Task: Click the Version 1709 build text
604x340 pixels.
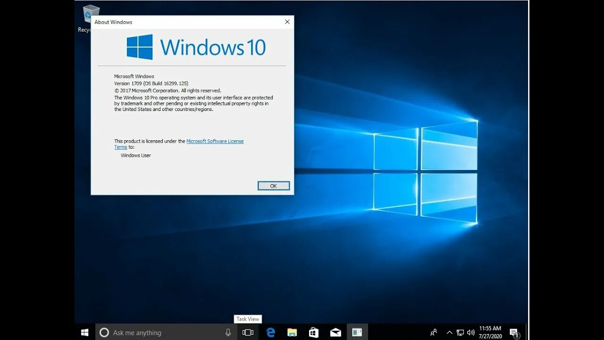Action: [x=151, y=84]
